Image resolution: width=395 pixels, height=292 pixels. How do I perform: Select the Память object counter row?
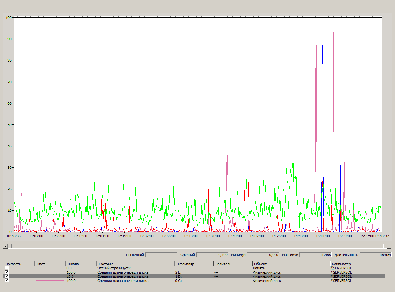coord(258,268)
